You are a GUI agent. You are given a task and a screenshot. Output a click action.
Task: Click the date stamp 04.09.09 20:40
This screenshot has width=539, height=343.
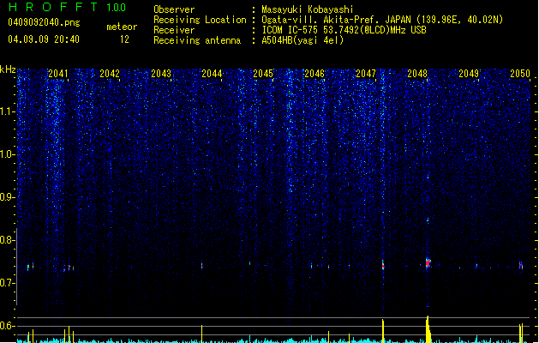[x=44, y=39]
